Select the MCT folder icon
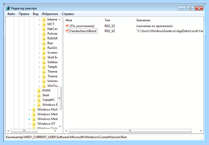209x145 pixels. [44, 24]
